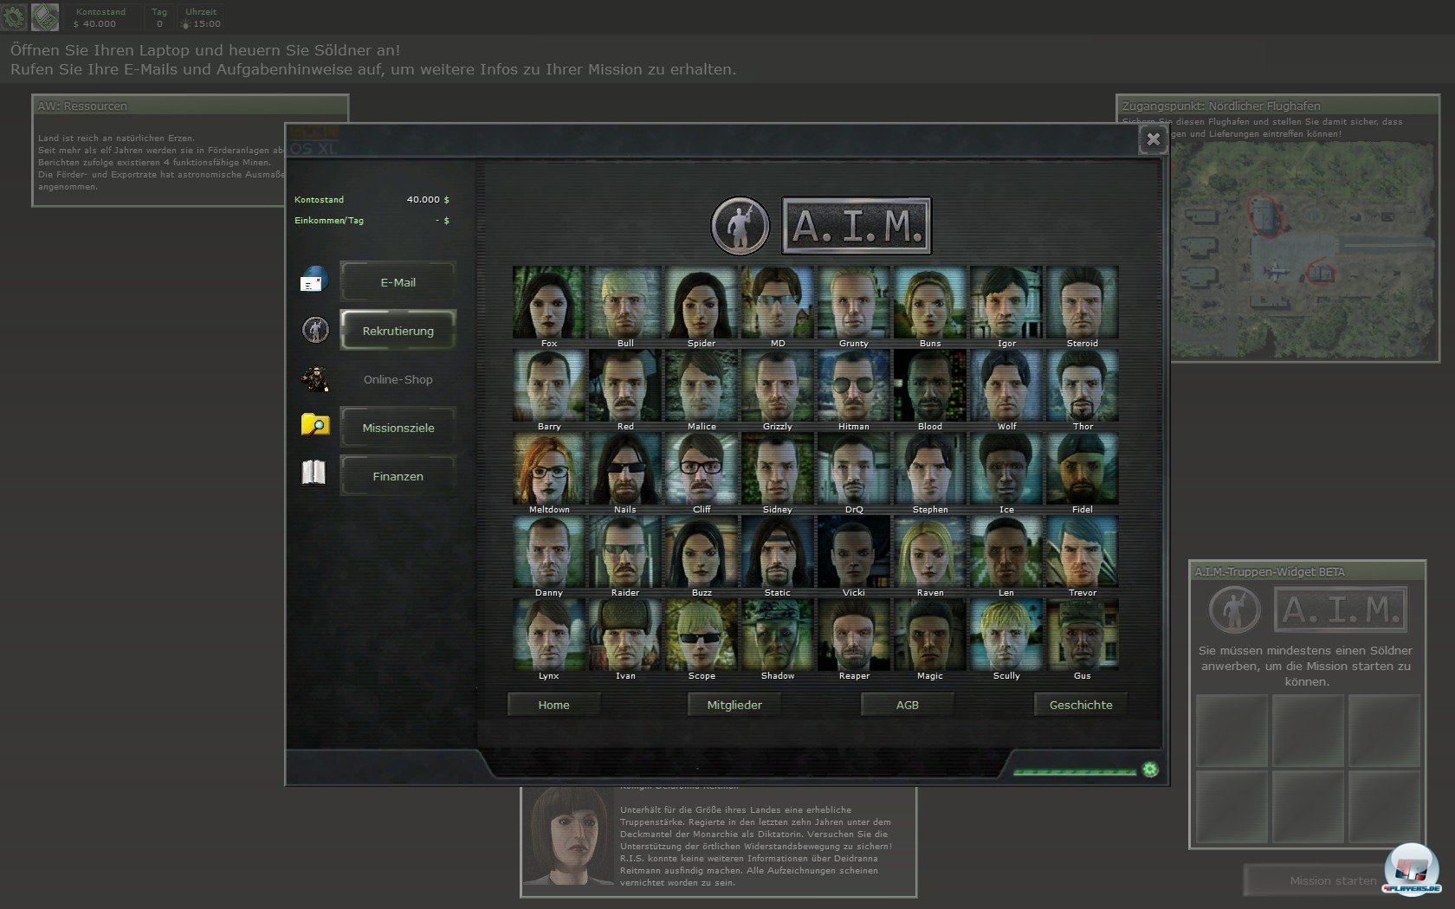Click the Missionsziele folder magnifier icon
The height and width of the screenshot is (909, 1455).
pyautogui.click(x=314, y=425)
